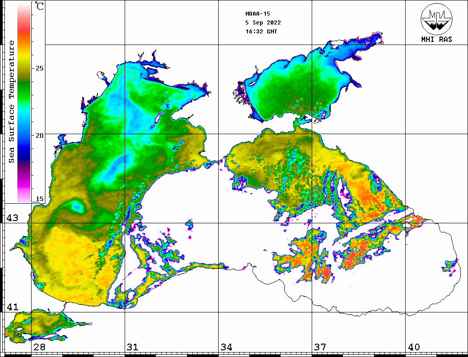Select the date text '5 Sep 2022'
Image resolution: width=468 pixels, height=357 pixels.
(x=263, y=23)
